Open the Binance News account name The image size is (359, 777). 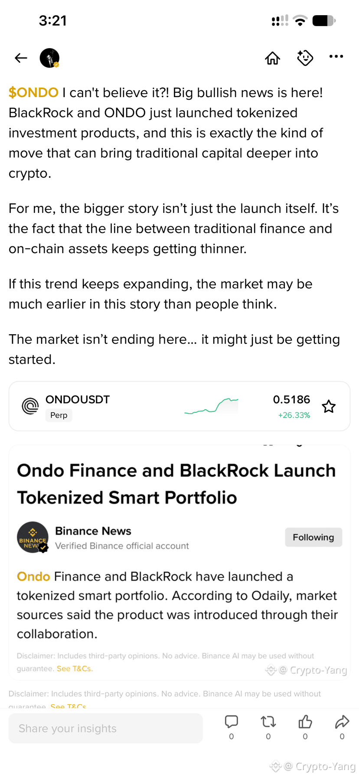(93, 531)
